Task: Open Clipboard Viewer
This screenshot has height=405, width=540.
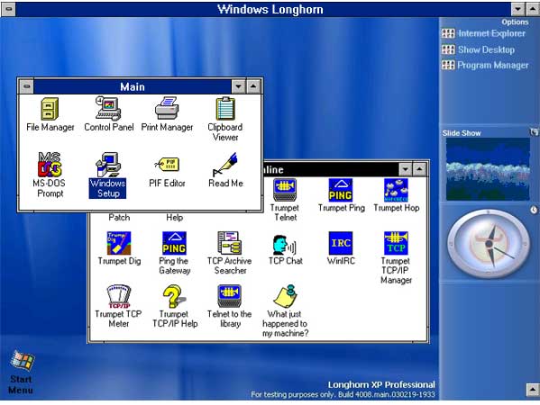Action: tap(225, 119)
